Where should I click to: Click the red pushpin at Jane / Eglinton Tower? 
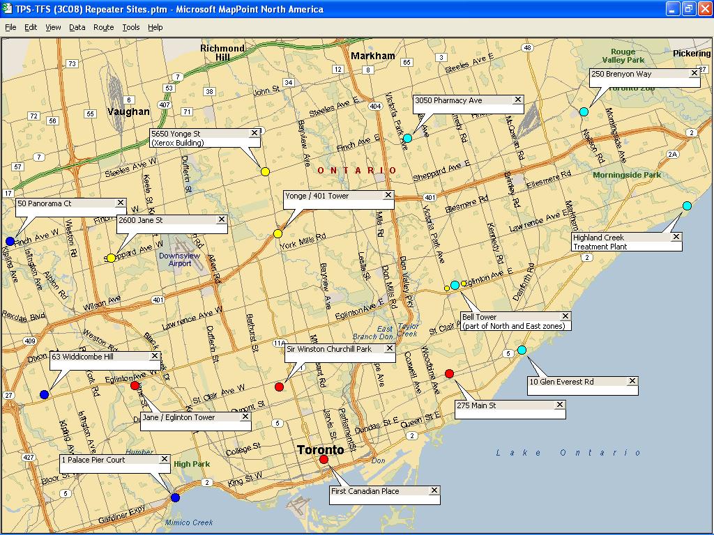point(135,384)
